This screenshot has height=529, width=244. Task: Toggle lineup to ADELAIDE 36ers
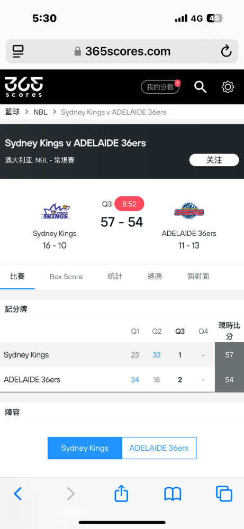point(159,448)
